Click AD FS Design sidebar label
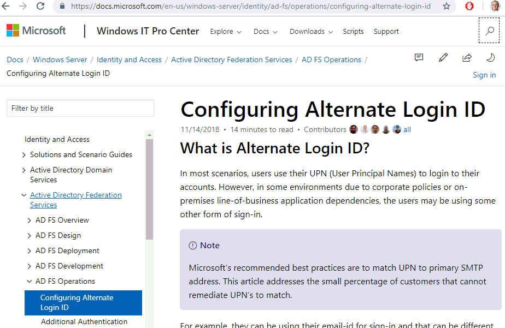 [58, 236]
